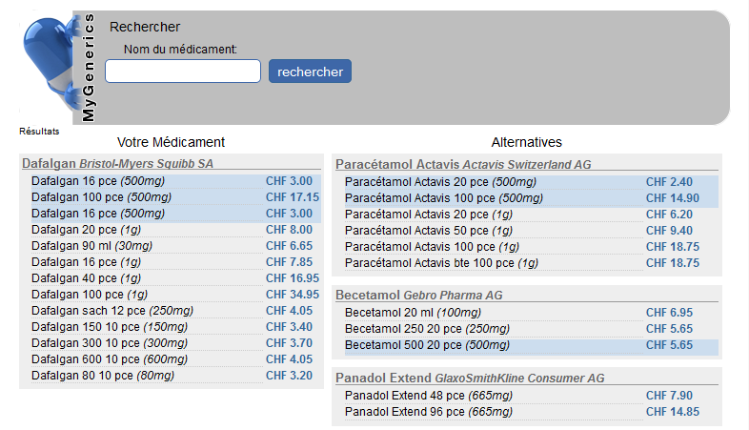Focus the Nom du médicament search field
Screen dimensions: 749x430
click(183, 72)
